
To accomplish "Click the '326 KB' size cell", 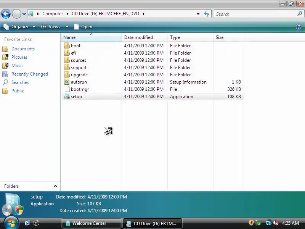I will pyautogui.click(x=234, y=89).
